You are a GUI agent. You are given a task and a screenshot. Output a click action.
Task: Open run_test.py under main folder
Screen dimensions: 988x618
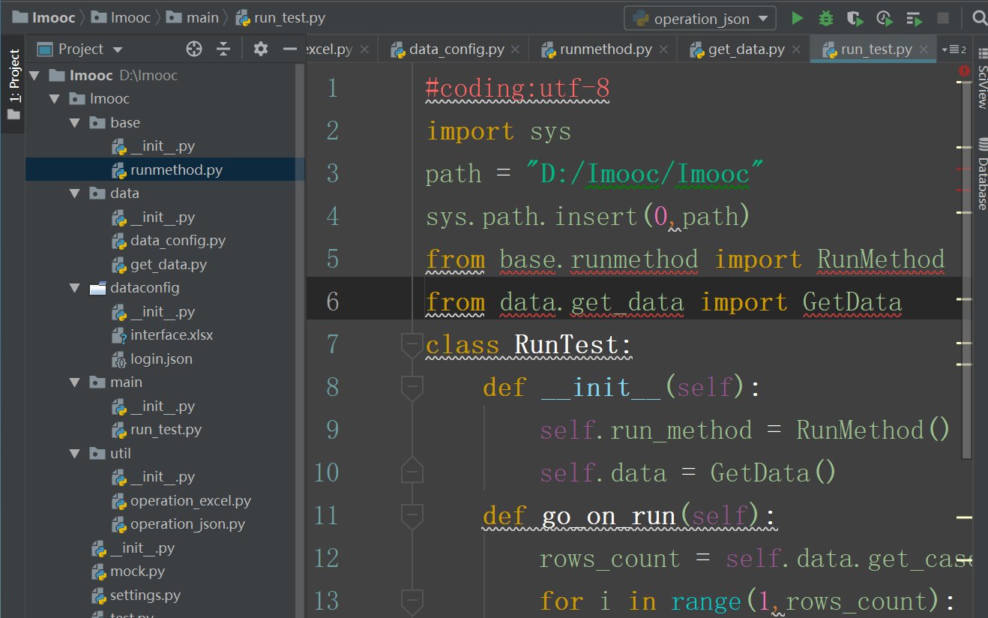(x=166, y=430)
